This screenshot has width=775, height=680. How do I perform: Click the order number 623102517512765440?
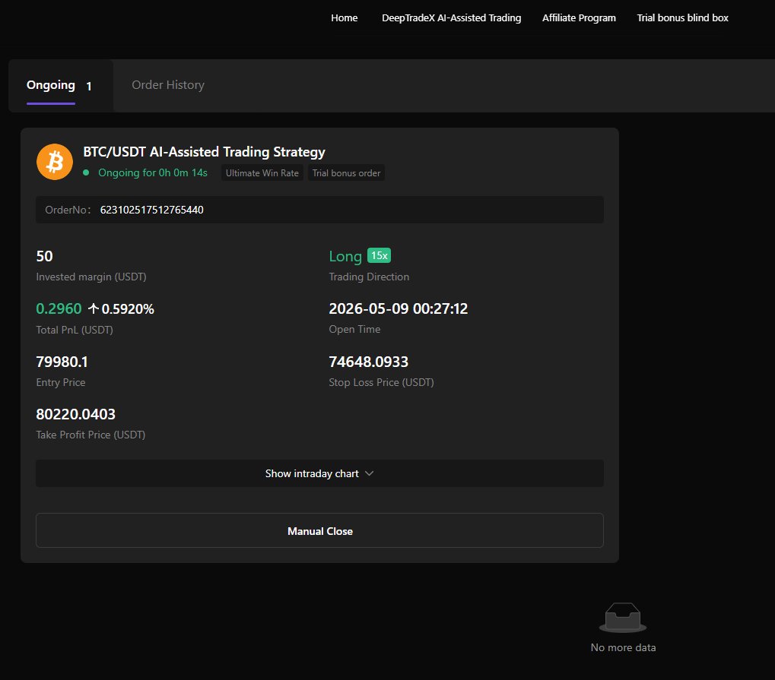point(152,210)
